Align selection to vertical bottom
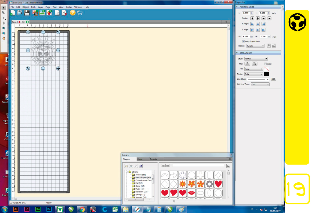The height and width of the screenshot is (213, 319). 264,30
